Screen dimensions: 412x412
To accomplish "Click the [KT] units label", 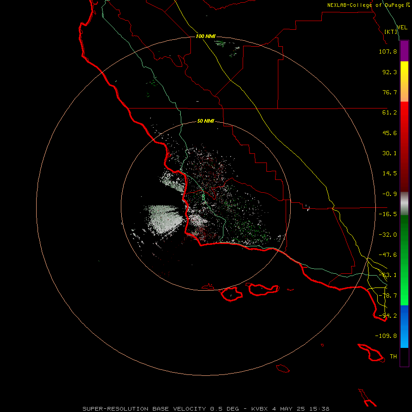I will (391, 32).
